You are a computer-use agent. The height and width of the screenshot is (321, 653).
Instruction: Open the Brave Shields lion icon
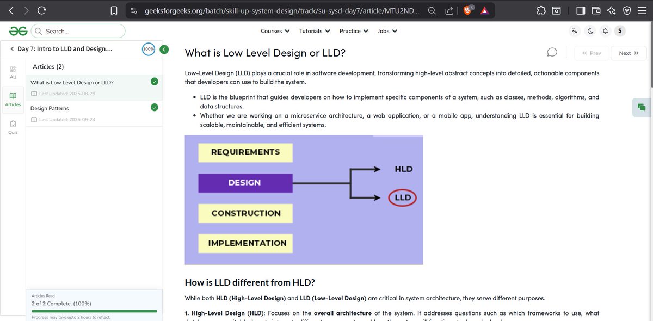coord(468,10)
